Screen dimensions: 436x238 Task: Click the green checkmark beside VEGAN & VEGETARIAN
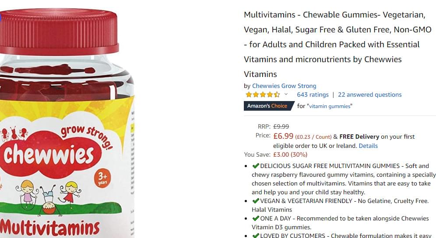[256, 201]
